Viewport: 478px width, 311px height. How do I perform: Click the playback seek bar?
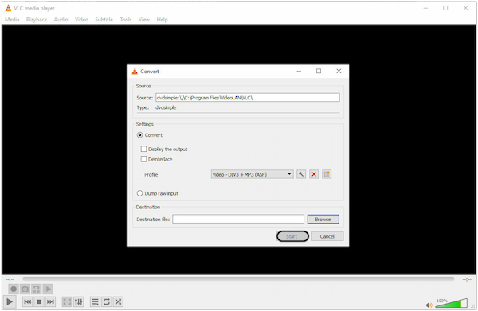(x=238, y=278)
